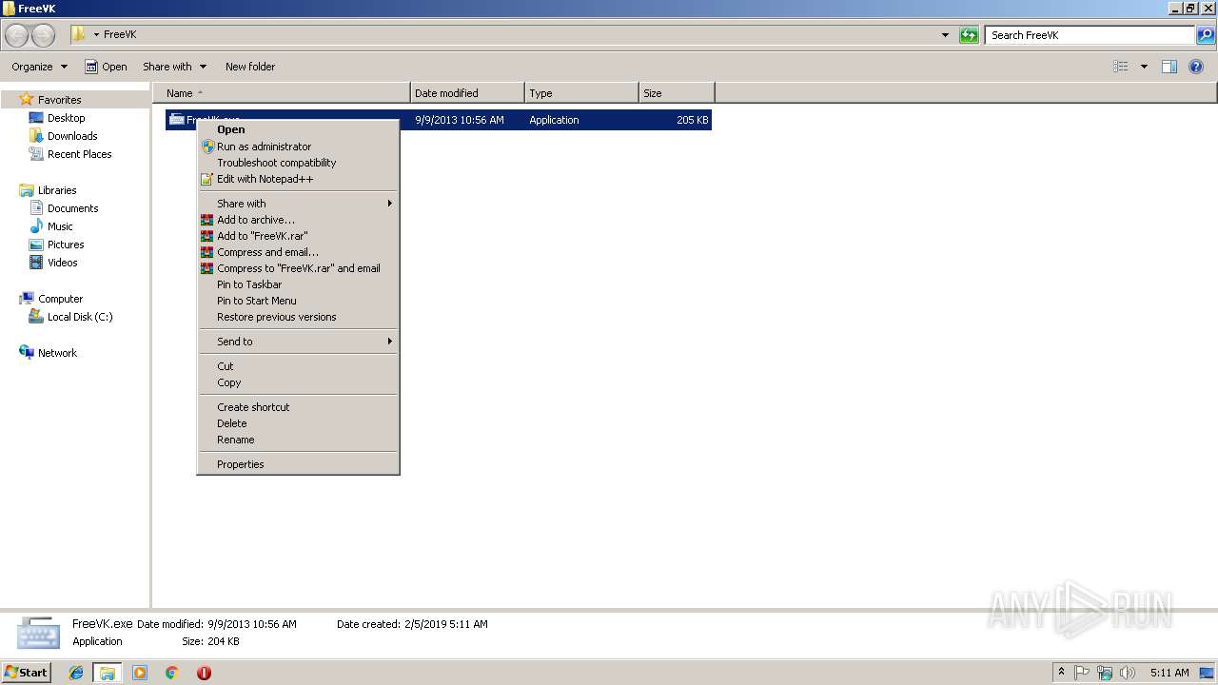The height and width of the screenshot is (685, 1218).
Task: Open the Organize dropdown menu
Action: (39, 67)
